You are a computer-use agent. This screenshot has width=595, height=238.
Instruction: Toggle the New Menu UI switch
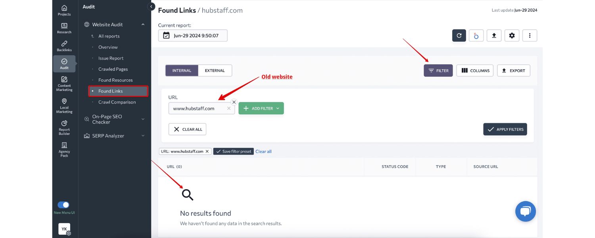[64, 205]
